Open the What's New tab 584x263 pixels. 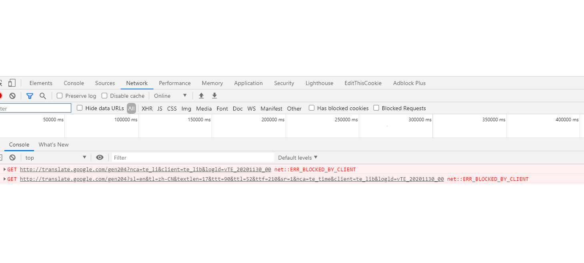coord(53,144)
